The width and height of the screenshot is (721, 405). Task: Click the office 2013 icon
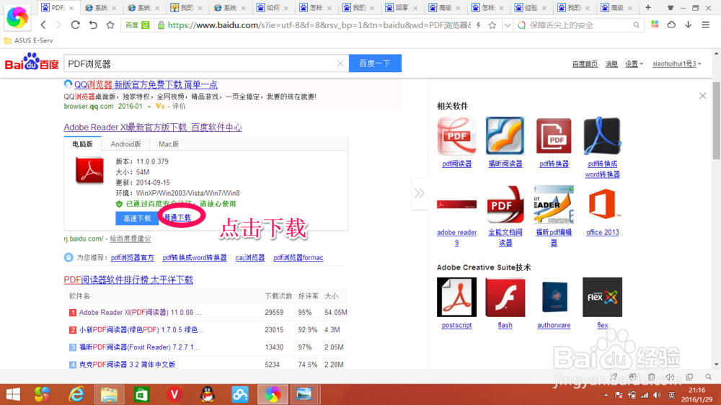602,205
